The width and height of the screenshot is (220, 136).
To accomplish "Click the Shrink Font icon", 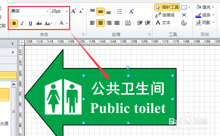I will (81, 11).
